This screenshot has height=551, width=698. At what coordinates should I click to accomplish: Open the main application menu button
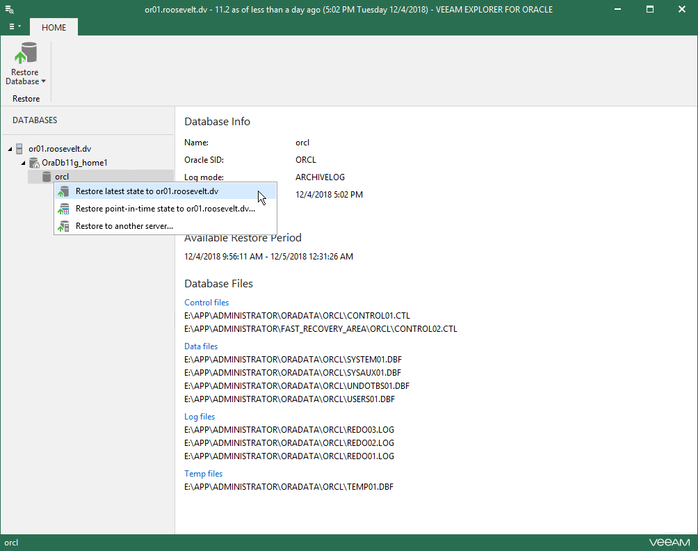pos(15,26)
